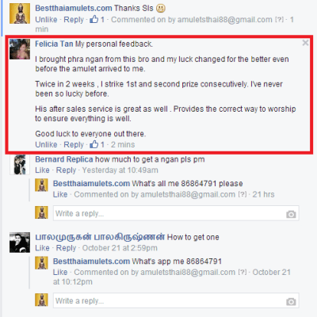Unlike Felicia Tan's feedback comment
This screenshot has width=317, height=317.
46,144
